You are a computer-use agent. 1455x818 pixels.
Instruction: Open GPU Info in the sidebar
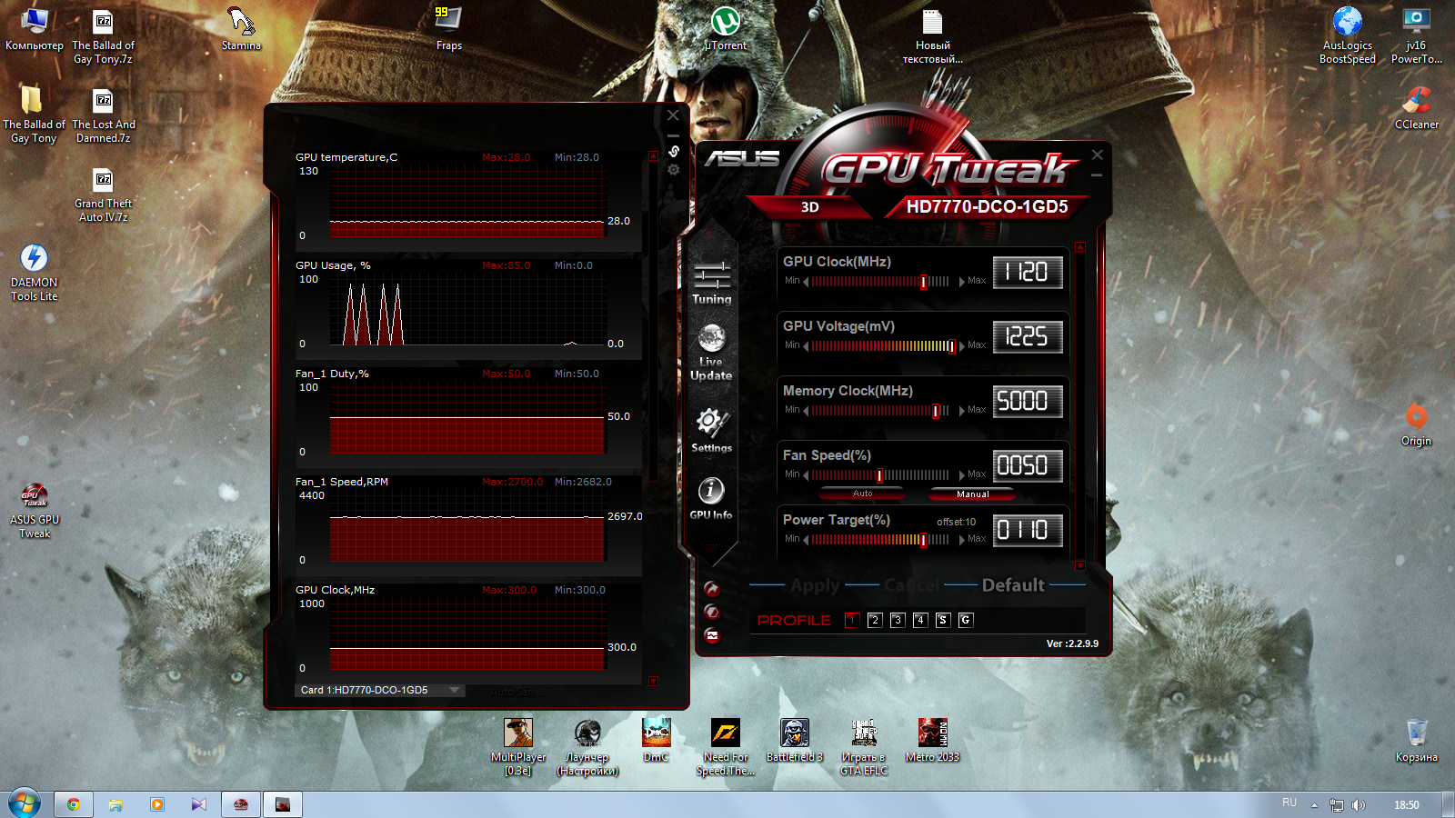[711, 498]
